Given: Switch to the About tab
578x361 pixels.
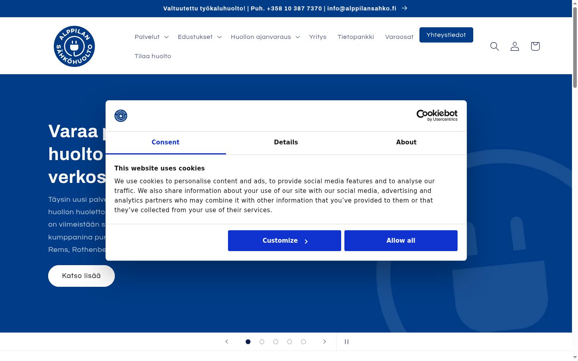Looking at the screenshot, I should [406, 142].
